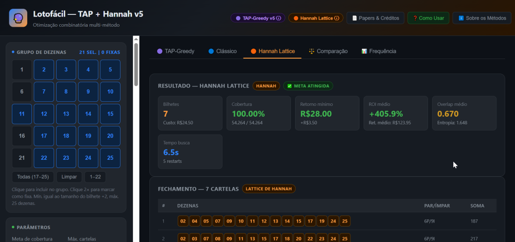Viewport: 515px width, 242px height.
Task: Click the sidebar scrollbar up arrow
Action: click(x=136, y=39)
